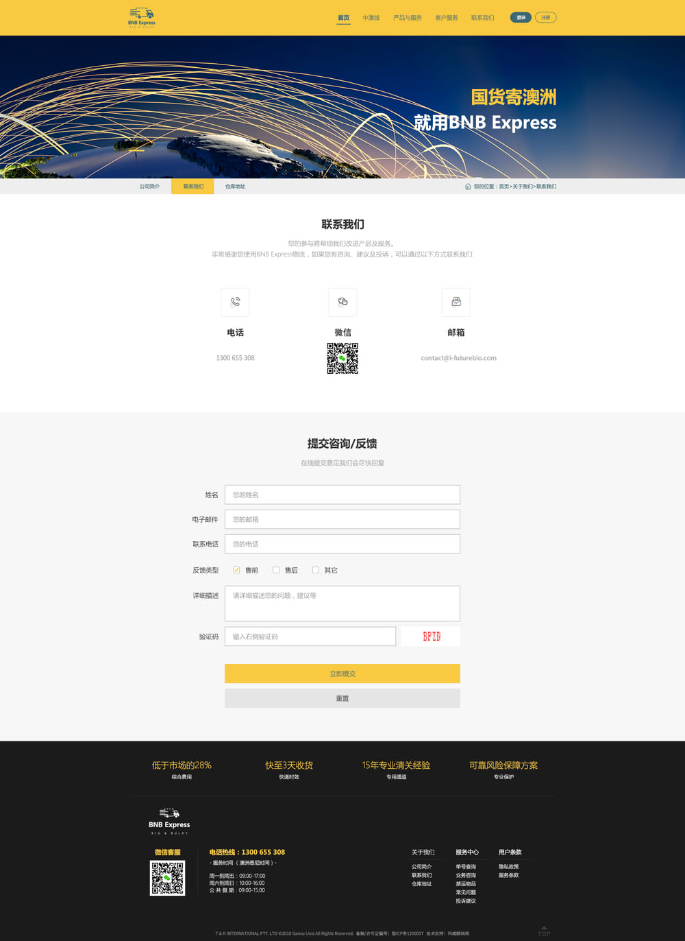This screenshot has height=941, width=685.
Task: Open footer link 服务条款
Action: (x=508, y=875)
